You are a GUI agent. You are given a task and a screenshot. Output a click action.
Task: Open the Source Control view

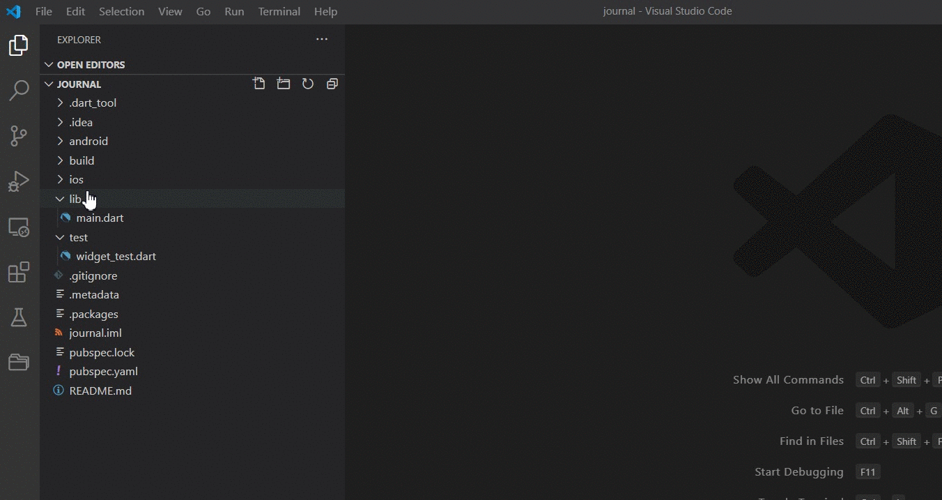tap(19, 136)
